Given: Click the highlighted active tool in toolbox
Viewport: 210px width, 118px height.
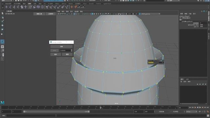Looking at the screenshot, I should 2,42.
